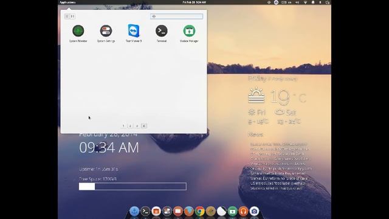Image resolution: width=389 pixels, height=219 pixels.
Task: Click the sunrise weather icon in widget
Action: pos(256,95)
